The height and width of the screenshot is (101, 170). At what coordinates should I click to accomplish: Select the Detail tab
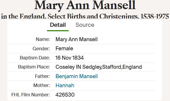[x=58, y=25]
